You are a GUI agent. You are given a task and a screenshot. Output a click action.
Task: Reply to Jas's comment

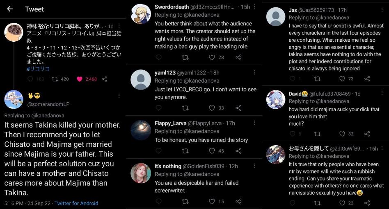(293, 79)
